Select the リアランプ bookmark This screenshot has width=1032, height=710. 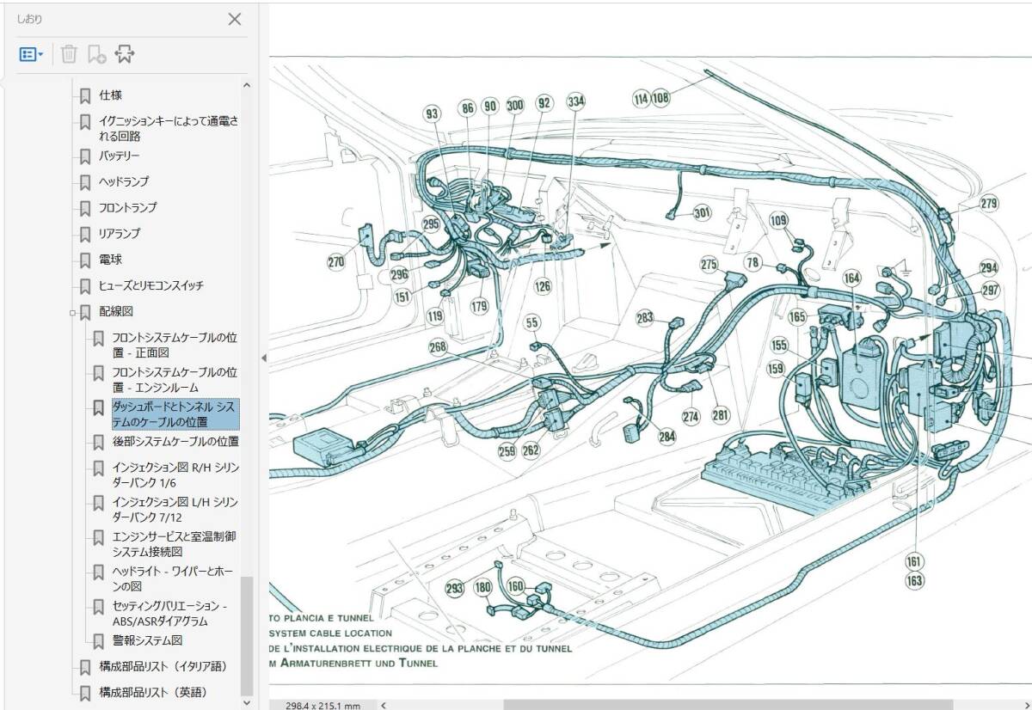tap(120, 233)
